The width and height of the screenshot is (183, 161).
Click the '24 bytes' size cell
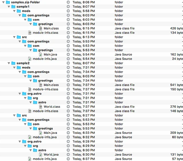pos(178,59)
